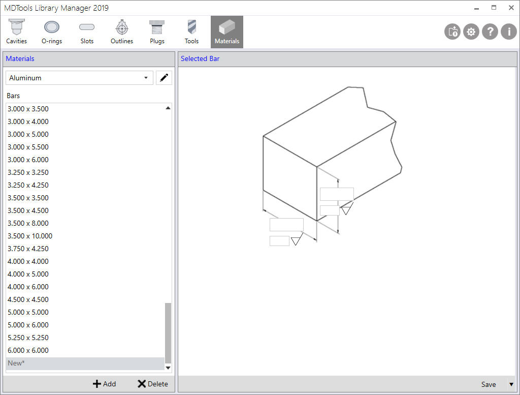Show application info
The height and width of the screenshot is (395, 520).
(508, 32)
